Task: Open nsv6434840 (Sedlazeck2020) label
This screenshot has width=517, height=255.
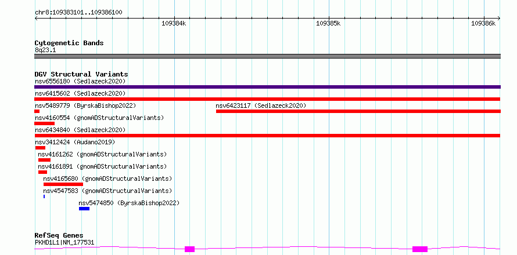Action: tap(80, 130)
